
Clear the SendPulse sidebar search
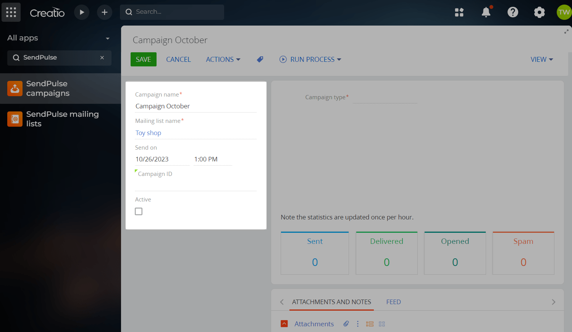click(x=102, y=58)
